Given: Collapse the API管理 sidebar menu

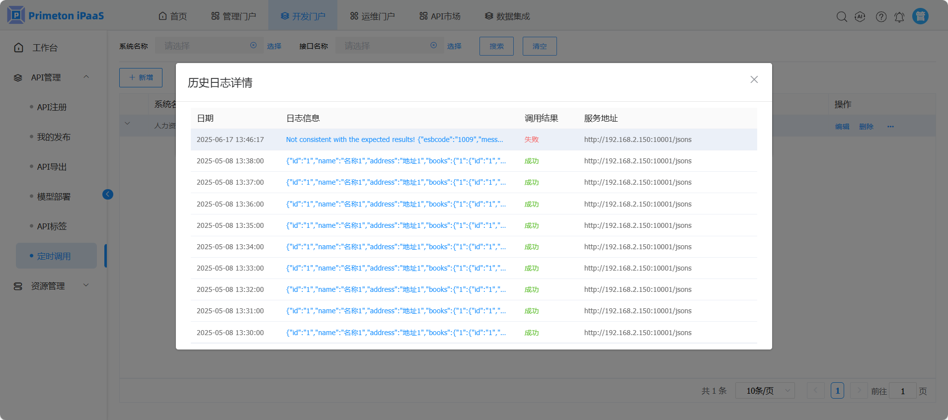Looking at the screenshot, I should click(x=86, y=77).
